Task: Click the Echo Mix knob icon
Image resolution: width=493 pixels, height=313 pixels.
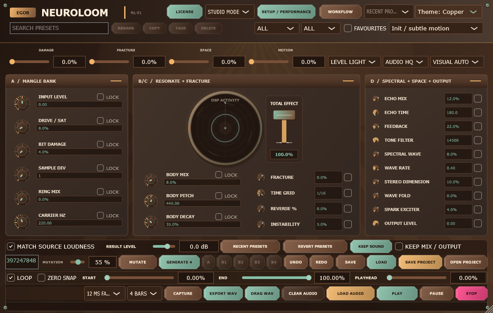Action: pyautogui.click(x=376, y=98)
